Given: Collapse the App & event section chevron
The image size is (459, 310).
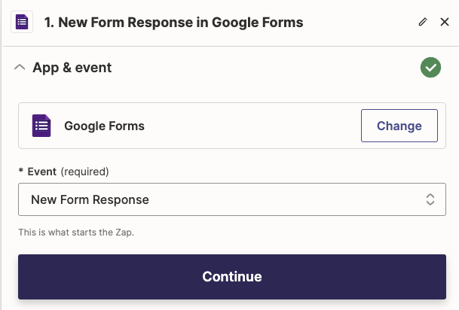Looking at the screenshot, I should click(x=20, y=68).
